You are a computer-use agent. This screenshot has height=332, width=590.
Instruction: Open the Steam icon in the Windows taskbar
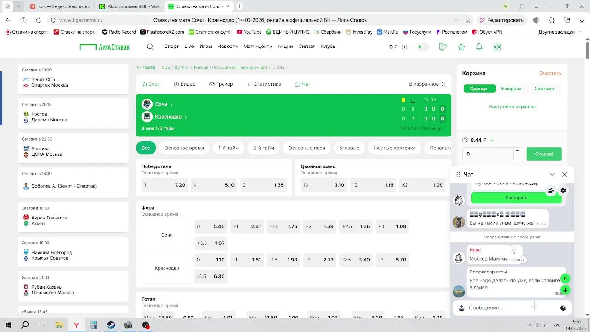(x=111, y=325)
